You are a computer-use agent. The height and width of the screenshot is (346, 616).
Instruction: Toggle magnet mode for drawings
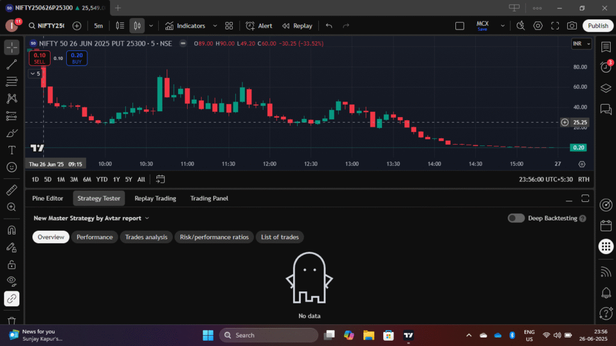(12, 230)
